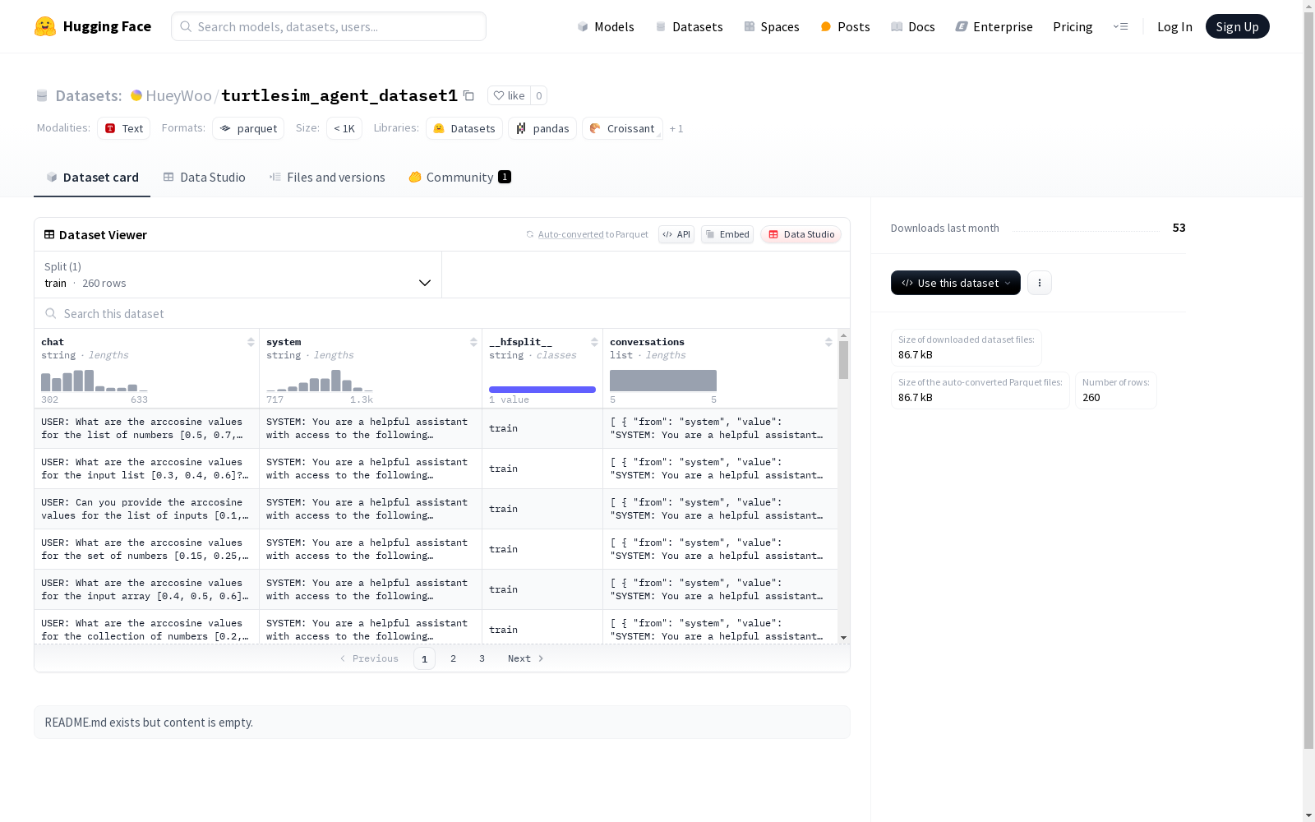Click the table's vertical scrollbar thumb
Screen dimensions: 1315x822
843,360
